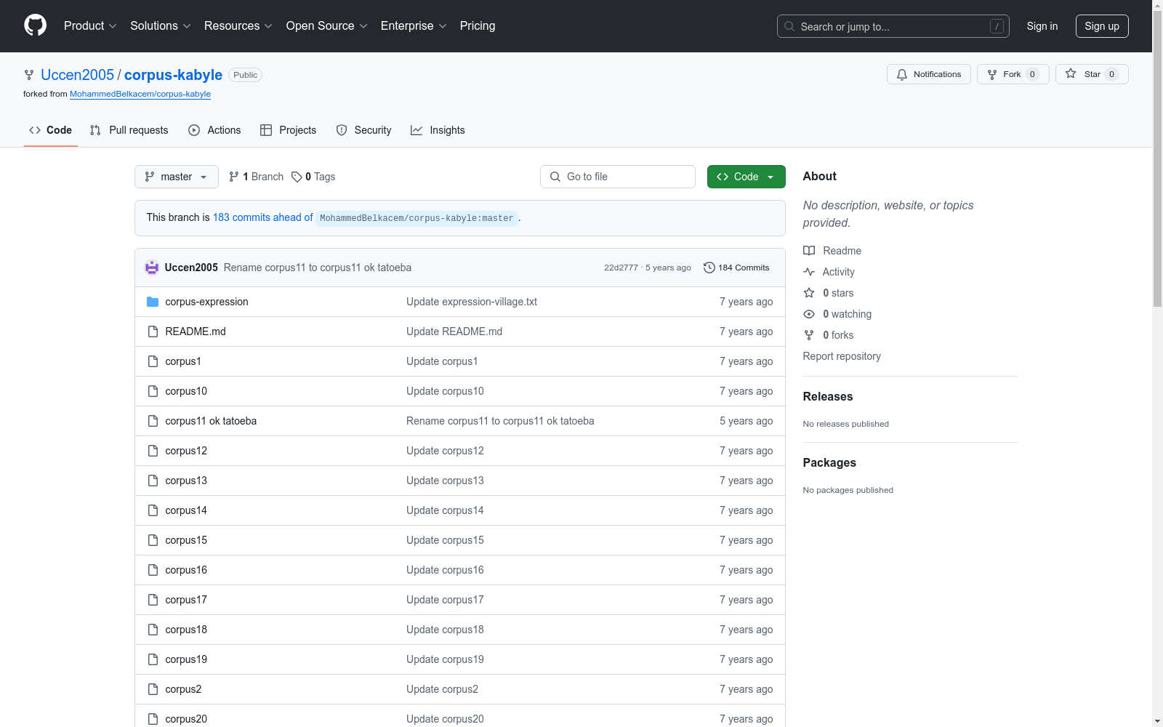Open the Packages section heading
The width and height of the screenshot is (1163, 727).
[x=829, y=462]
